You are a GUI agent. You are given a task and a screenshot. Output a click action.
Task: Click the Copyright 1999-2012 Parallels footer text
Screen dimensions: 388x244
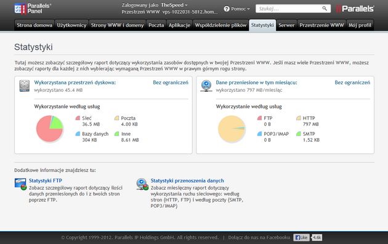(x=140, y=238)
